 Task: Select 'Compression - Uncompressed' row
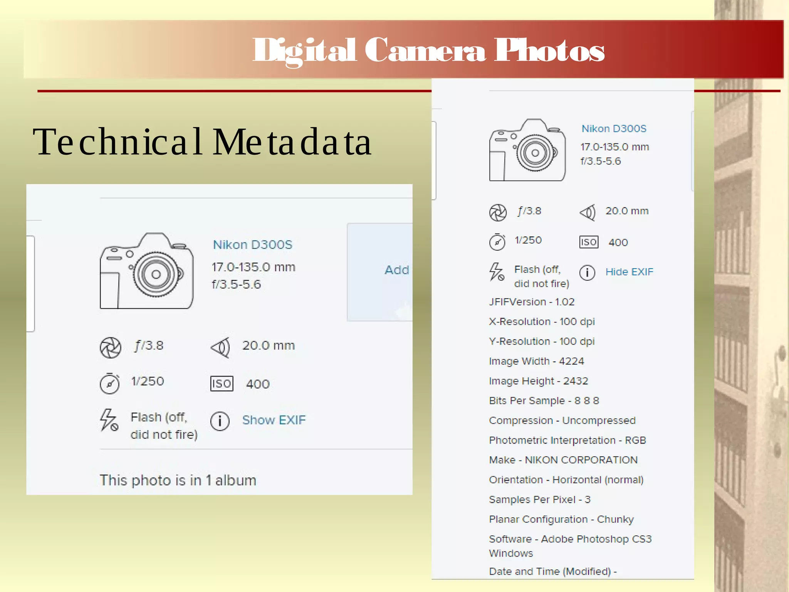[562, 420]
